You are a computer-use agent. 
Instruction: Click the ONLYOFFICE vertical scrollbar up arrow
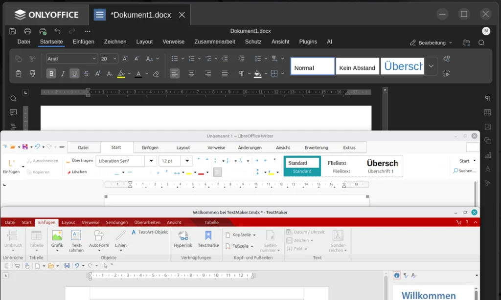pyautogui.click(x=385, y=90)
